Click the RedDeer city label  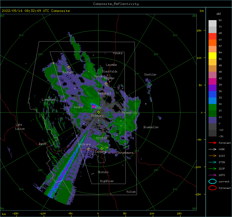109,78
